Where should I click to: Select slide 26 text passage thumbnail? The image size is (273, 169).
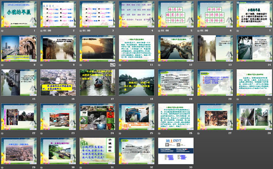(176, 117)
